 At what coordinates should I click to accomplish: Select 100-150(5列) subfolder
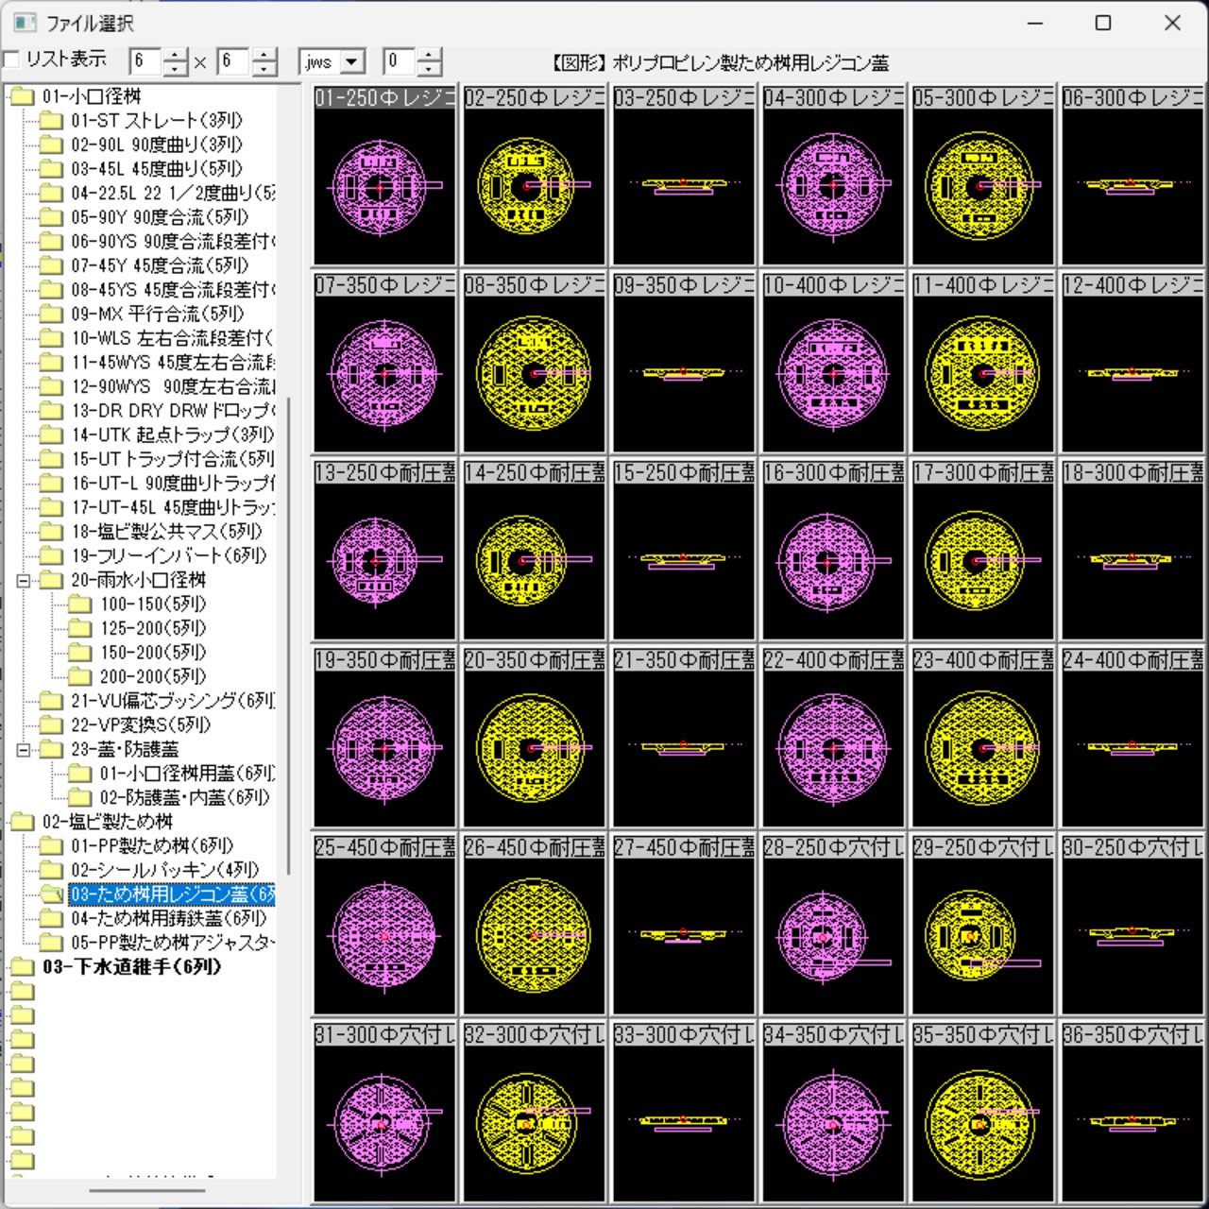tap(153, 604)
